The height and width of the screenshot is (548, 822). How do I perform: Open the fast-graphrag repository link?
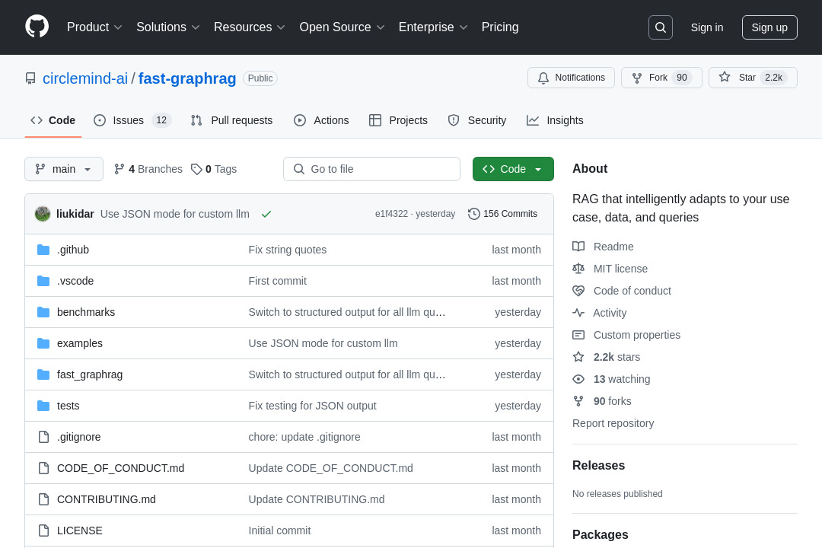click(187, 78)
